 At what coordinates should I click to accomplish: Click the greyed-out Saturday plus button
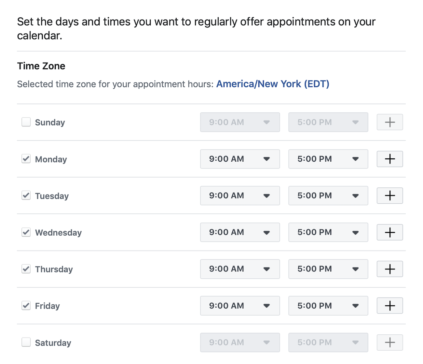pos(390,342)
